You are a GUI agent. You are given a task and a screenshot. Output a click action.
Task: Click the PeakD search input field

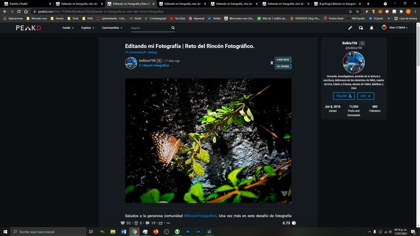[151, 28]
